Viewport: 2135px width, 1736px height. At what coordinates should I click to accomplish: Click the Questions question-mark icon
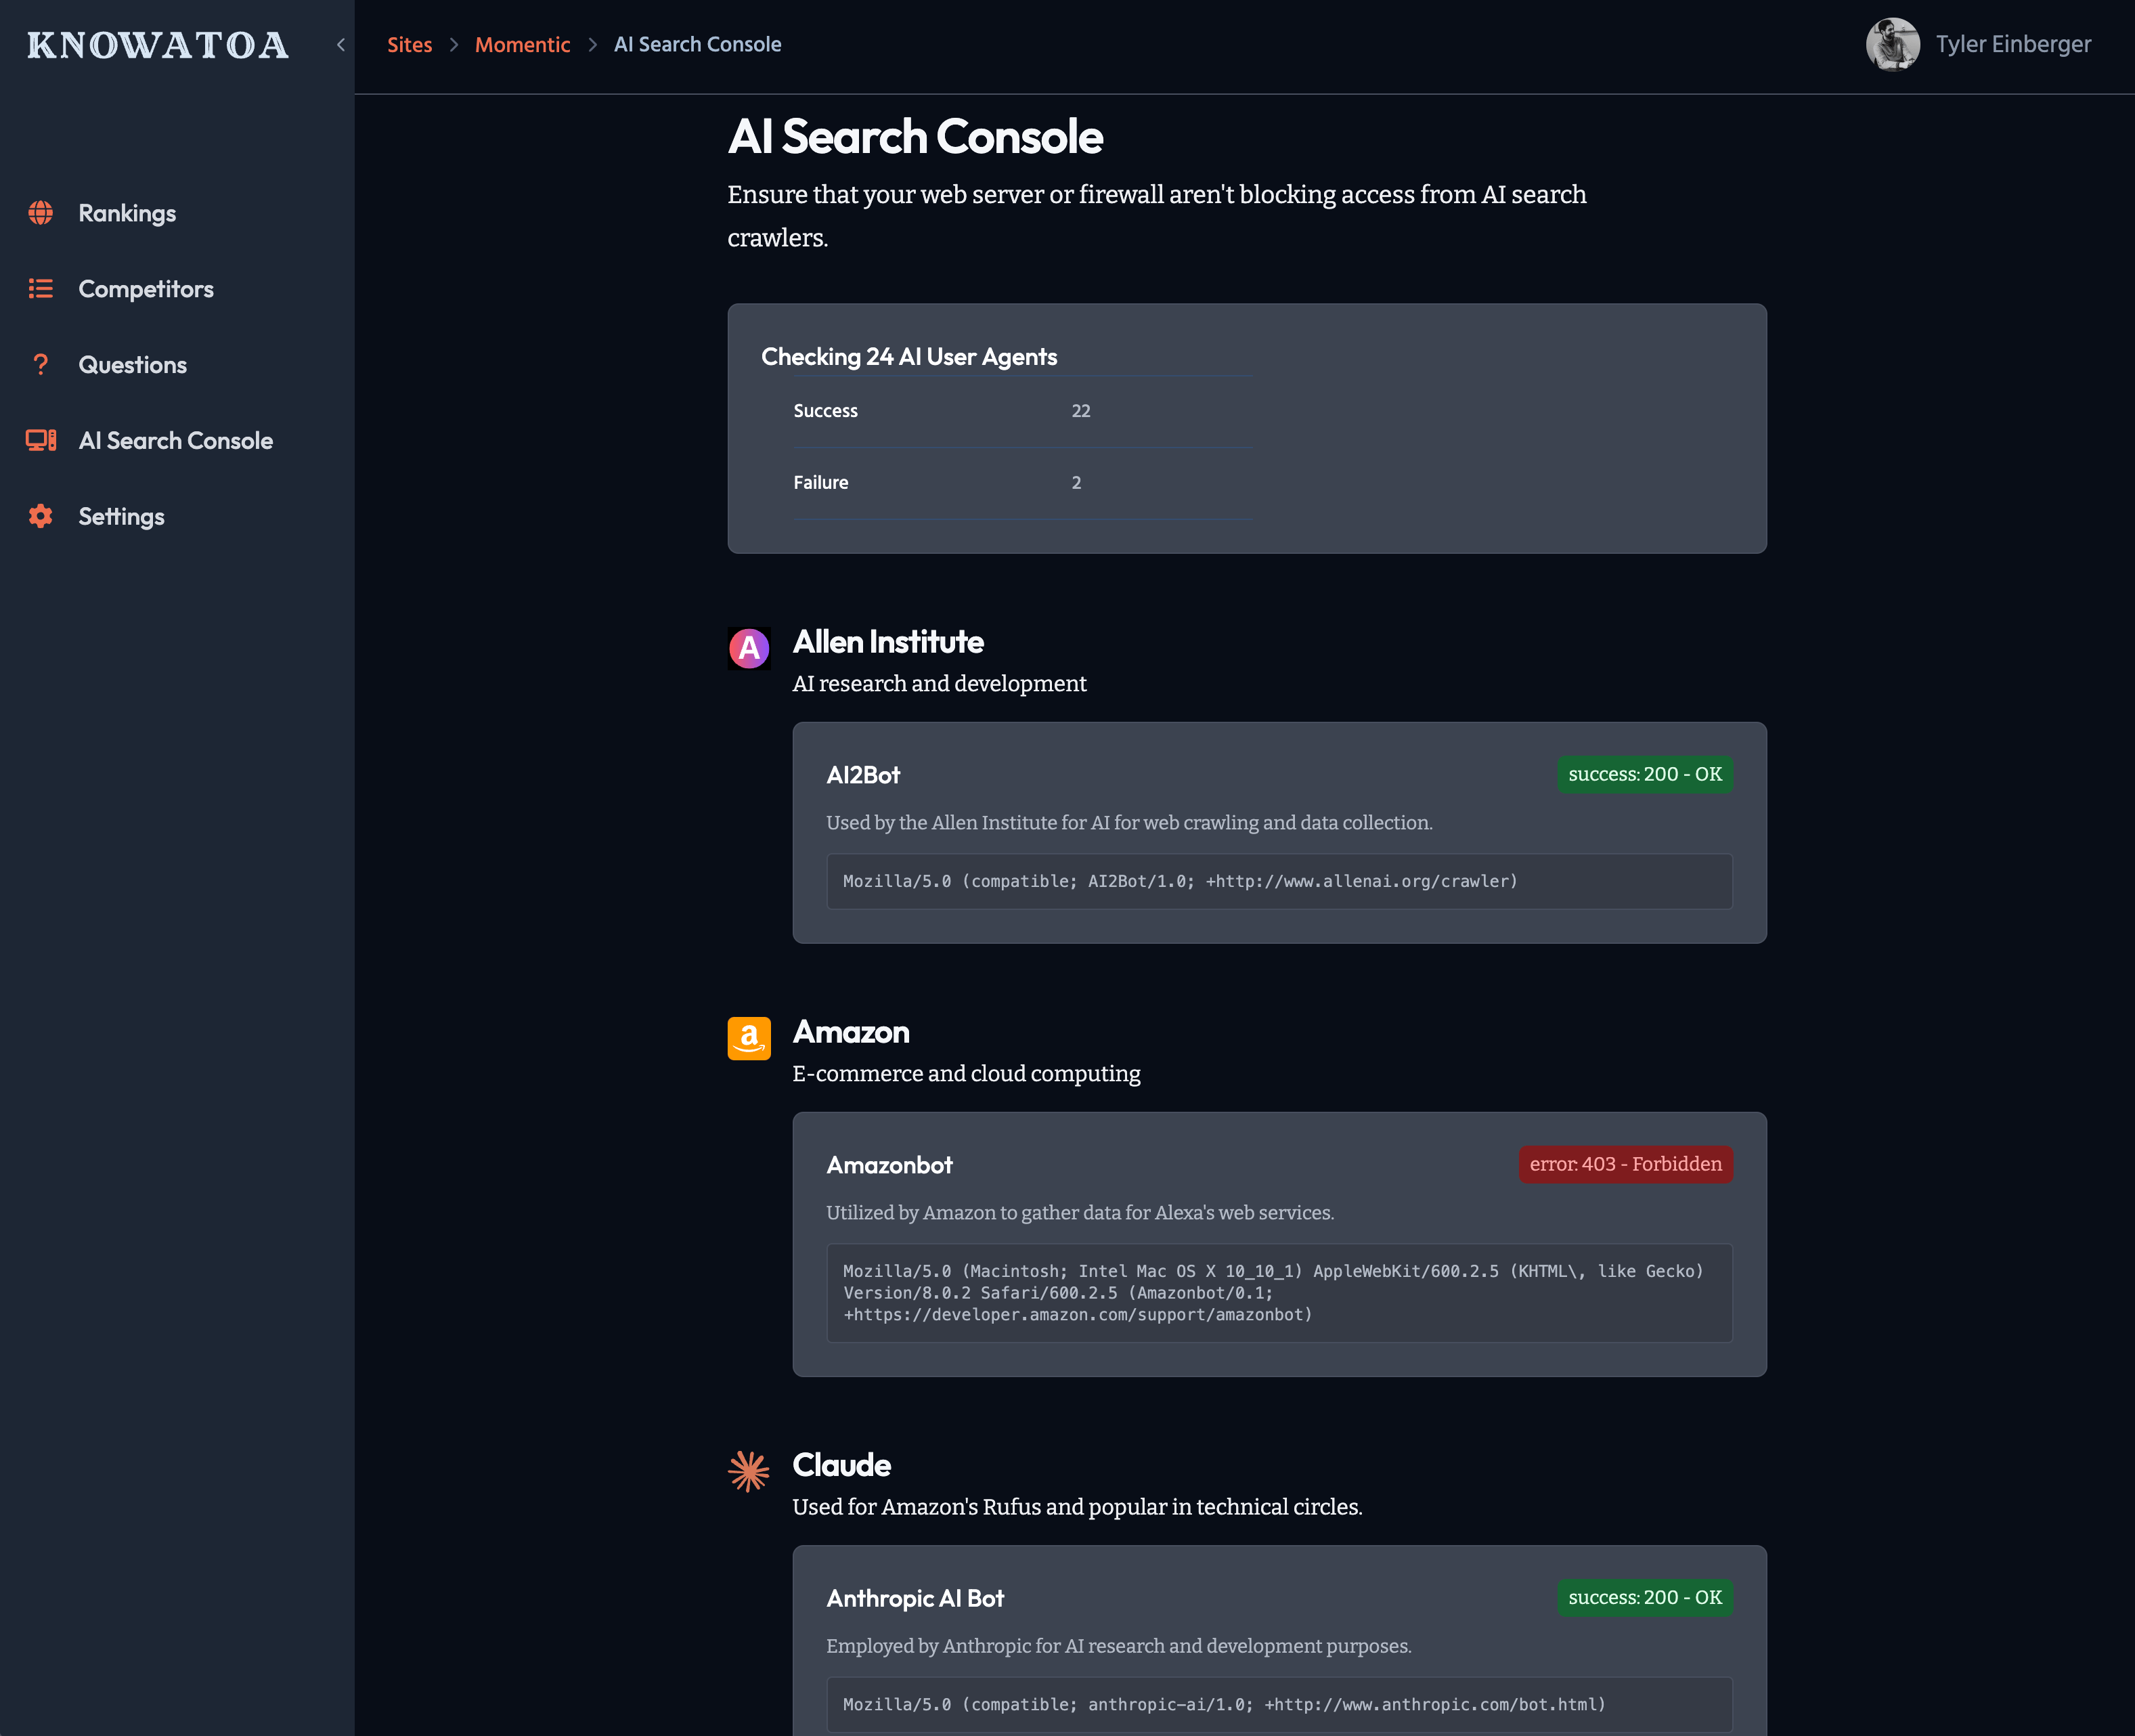40,365
